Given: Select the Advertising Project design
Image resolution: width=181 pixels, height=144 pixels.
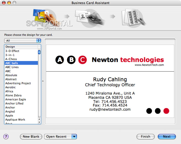Looking at the screenshot, I should point(21,83).
